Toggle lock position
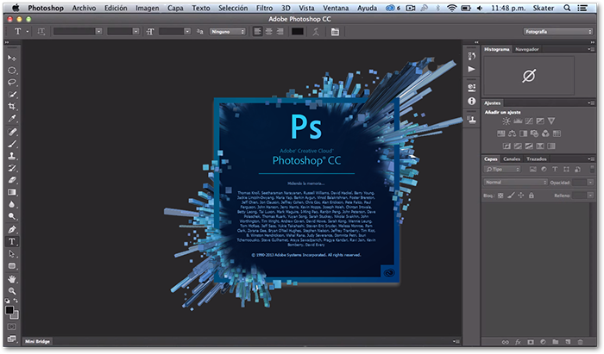The height and width of the screenshot is (354, 604). click(521, 196)
